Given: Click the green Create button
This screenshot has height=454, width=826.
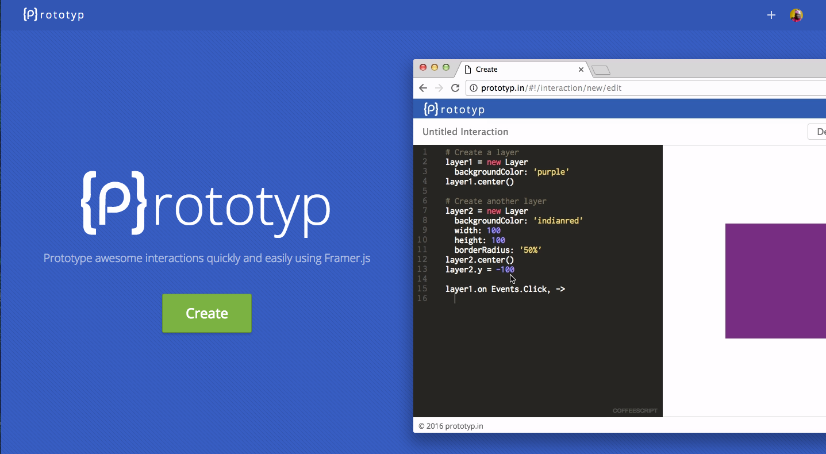Looking at the screenshot, I should [x=206, y=313].
